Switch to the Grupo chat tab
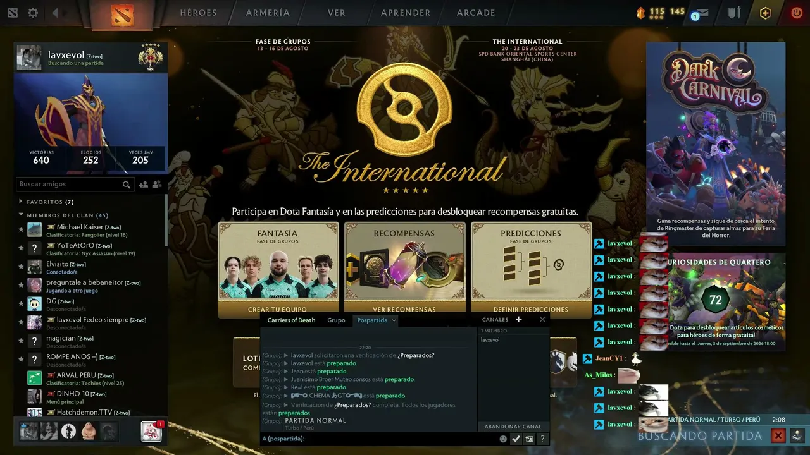The height and width of the screenshot is (455, 810). click(336, 320)
